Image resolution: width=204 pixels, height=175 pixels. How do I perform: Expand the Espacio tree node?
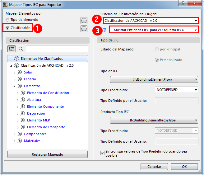(x=14, y=79)
